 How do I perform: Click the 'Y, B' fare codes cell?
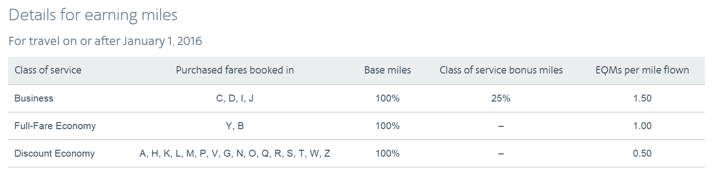235,126
